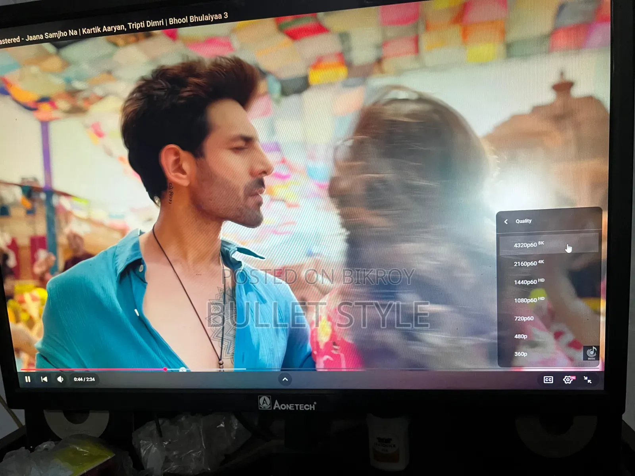Click the Quality menu header label
This screenshot has height=476, width=635.
(x=523, y=221)
